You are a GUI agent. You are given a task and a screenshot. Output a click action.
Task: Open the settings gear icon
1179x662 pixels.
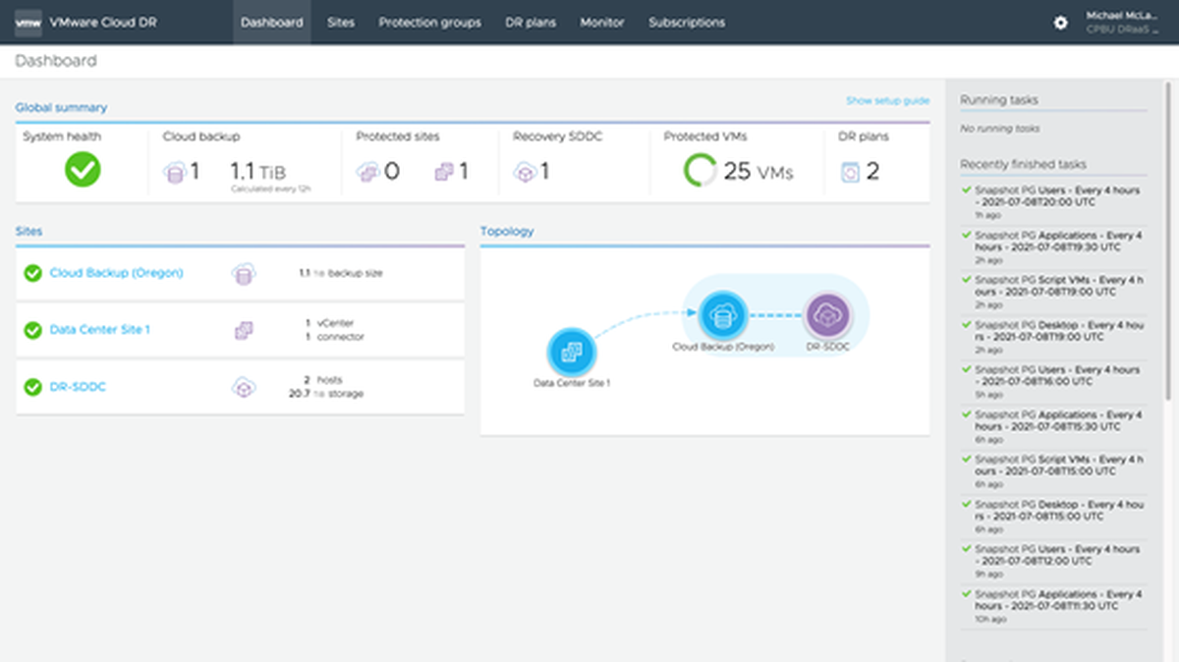[x=1060, y=23]
